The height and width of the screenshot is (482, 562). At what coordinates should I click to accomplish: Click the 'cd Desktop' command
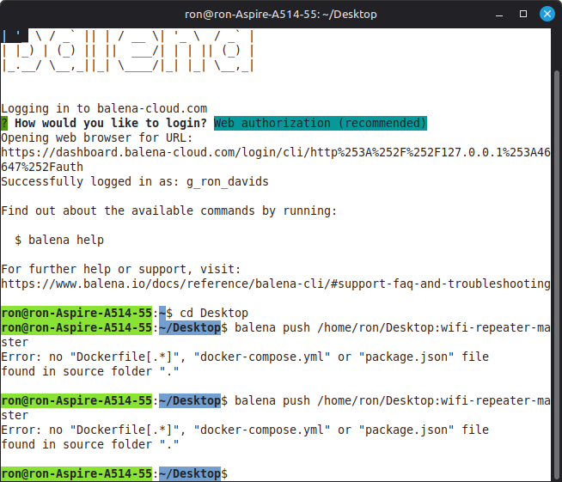[x=214, y=313]
